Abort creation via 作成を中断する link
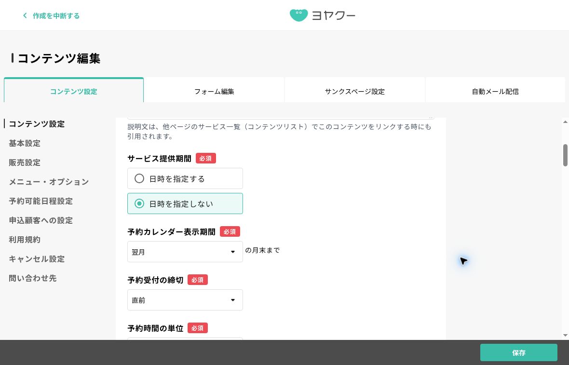The height and width of the screenshot is (365, 569). point(56,15)
